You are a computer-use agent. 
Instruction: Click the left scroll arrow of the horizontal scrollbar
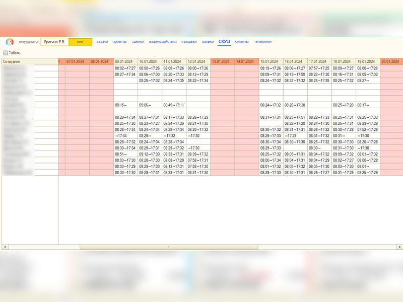point(5,247)
